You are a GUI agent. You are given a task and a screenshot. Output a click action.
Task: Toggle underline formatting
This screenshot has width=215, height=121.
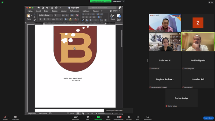coord(48,19)
